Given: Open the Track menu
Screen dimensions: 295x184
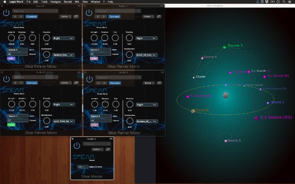Looking at the screenshot, I should pos(44,2).
